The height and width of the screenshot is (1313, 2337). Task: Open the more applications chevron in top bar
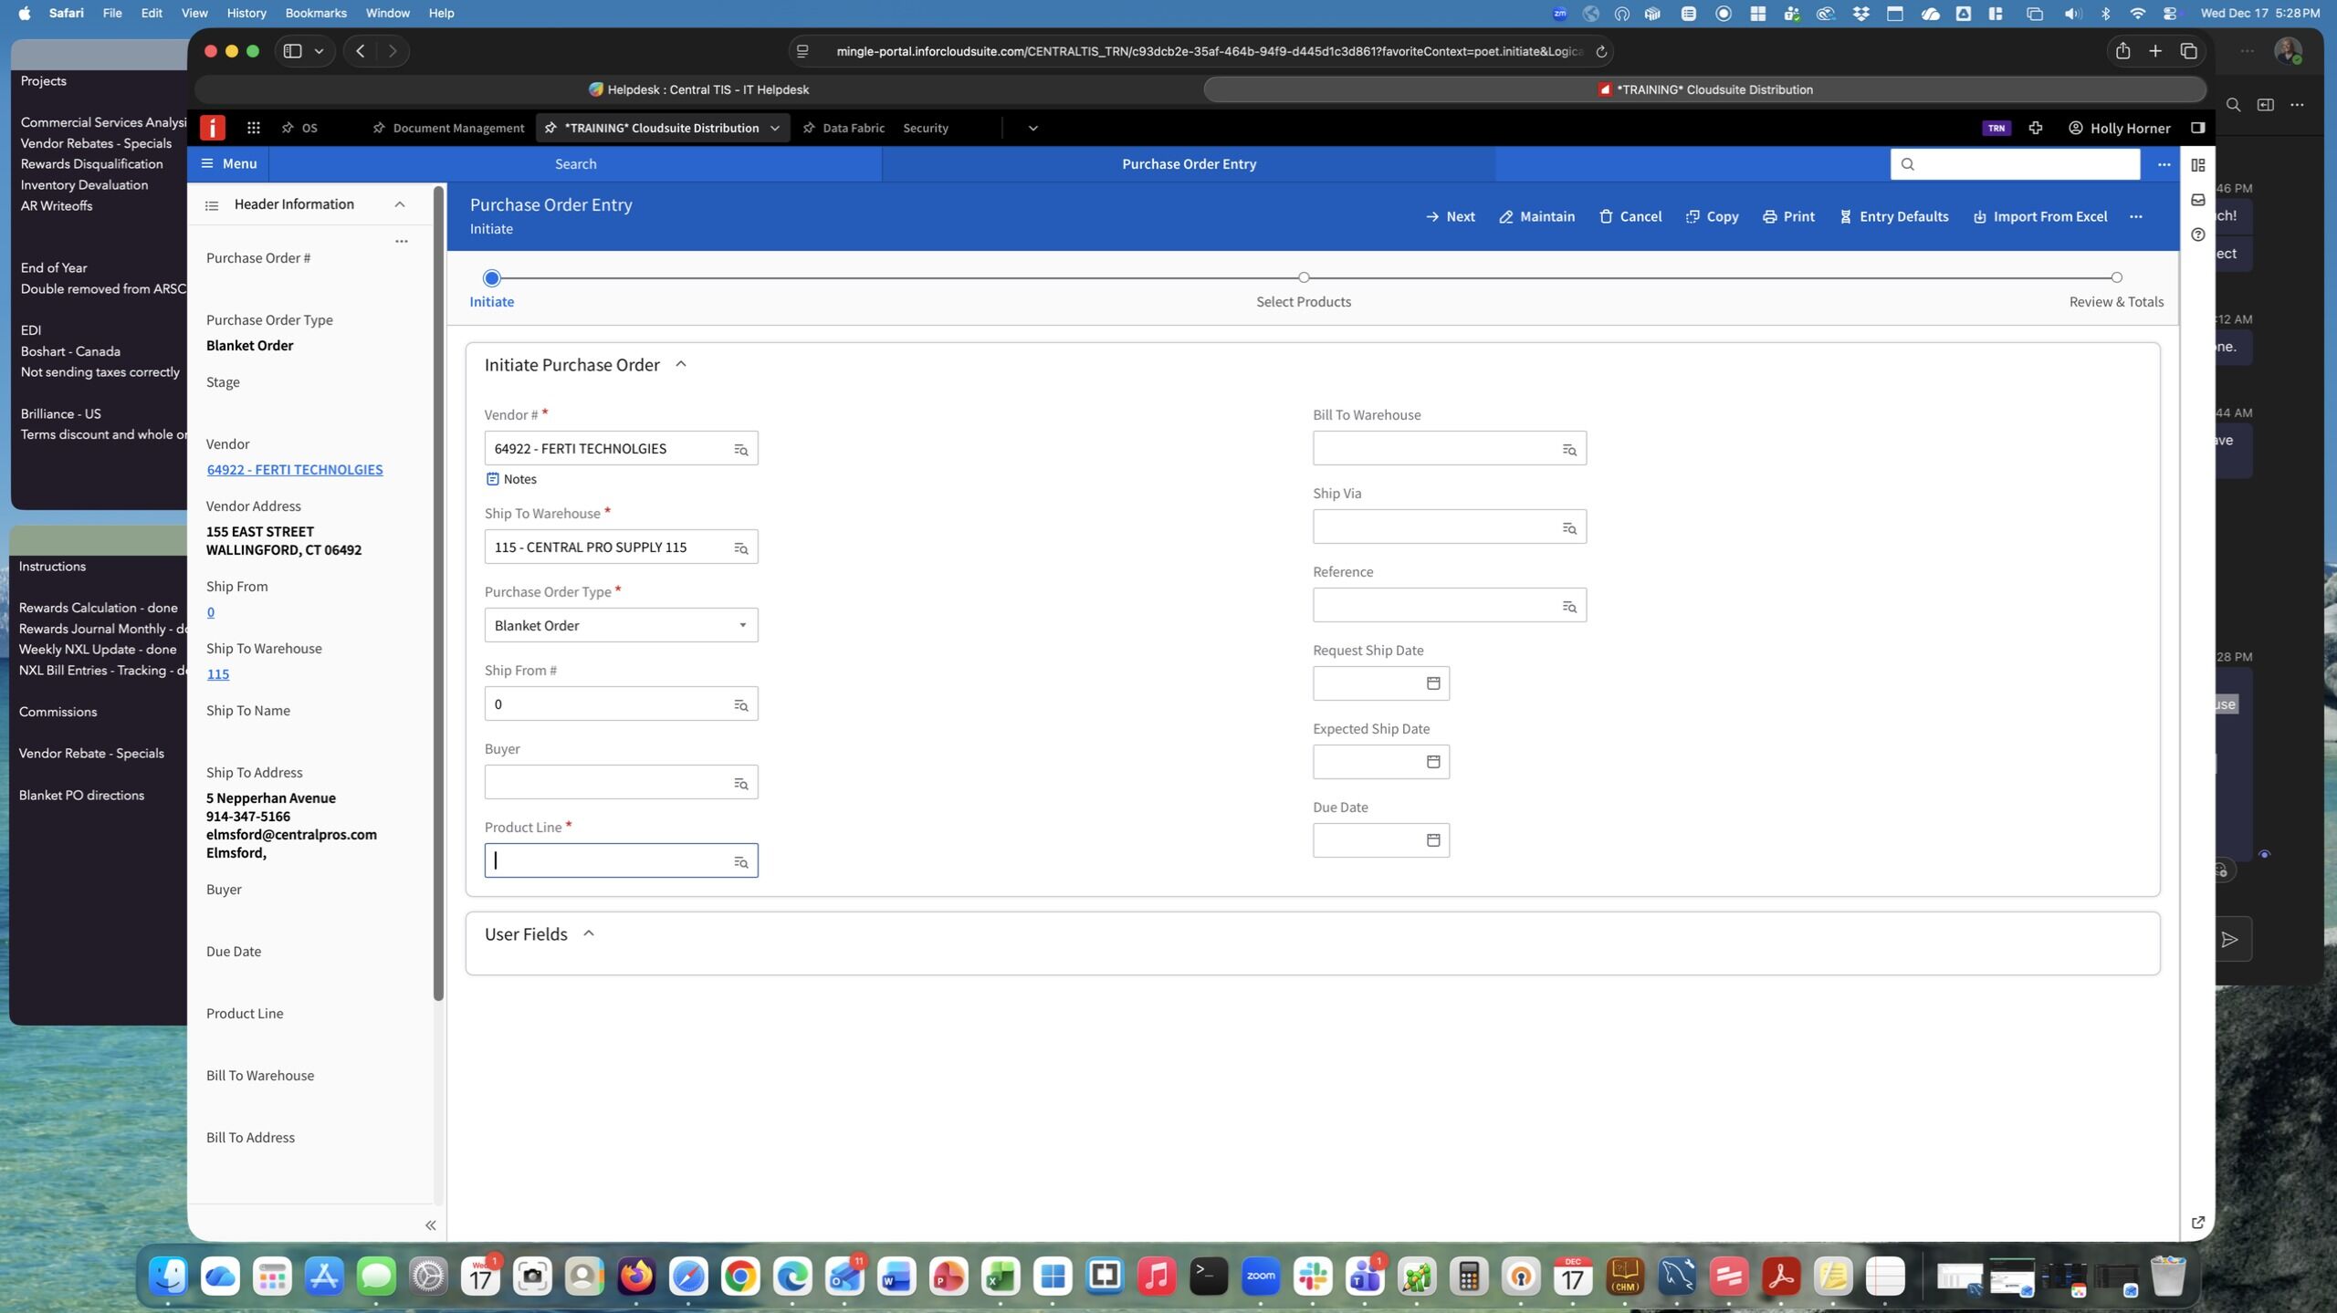tap(1032, 129)
